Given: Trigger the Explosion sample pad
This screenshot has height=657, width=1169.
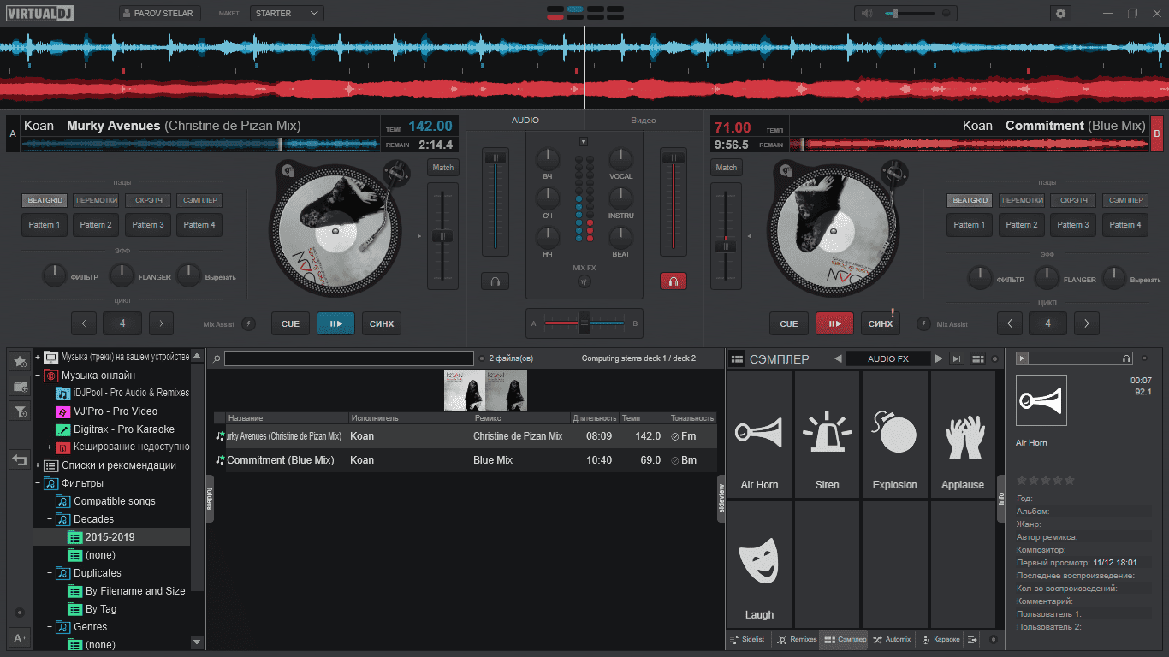Looking at the screenshot, I should point(895,435).
